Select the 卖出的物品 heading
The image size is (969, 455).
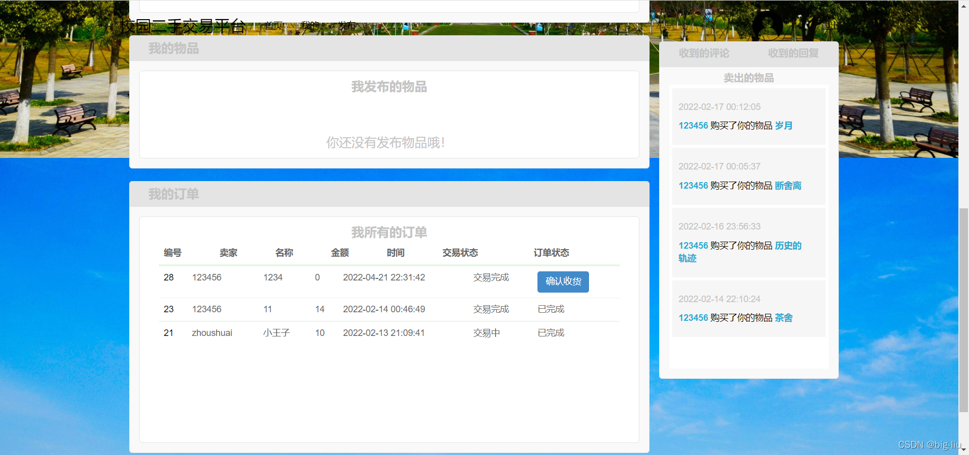click(x=748, y=78)
